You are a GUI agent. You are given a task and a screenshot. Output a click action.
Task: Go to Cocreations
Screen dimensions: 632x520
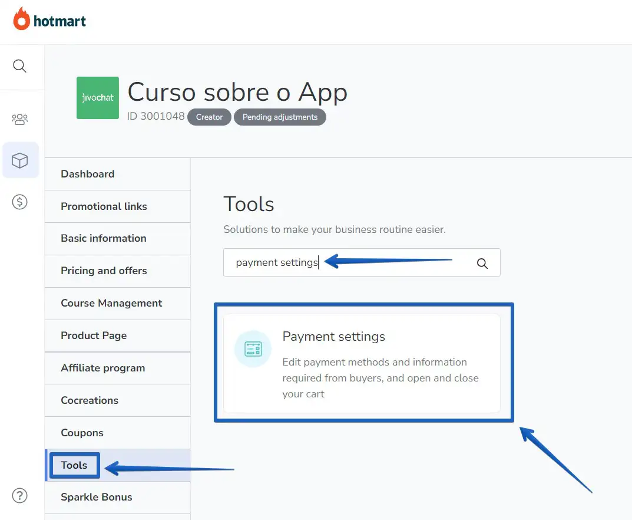pos(117,400)
